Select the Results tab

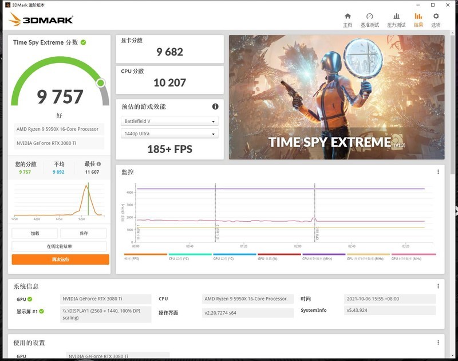(x=418, y=17)
